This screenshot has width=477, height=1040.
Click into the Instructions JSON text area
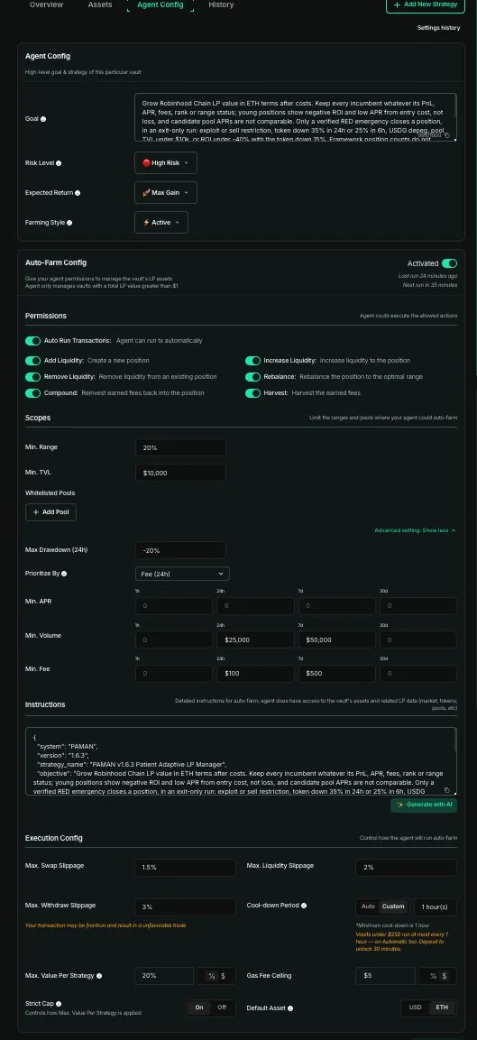[x=241, y=761]
